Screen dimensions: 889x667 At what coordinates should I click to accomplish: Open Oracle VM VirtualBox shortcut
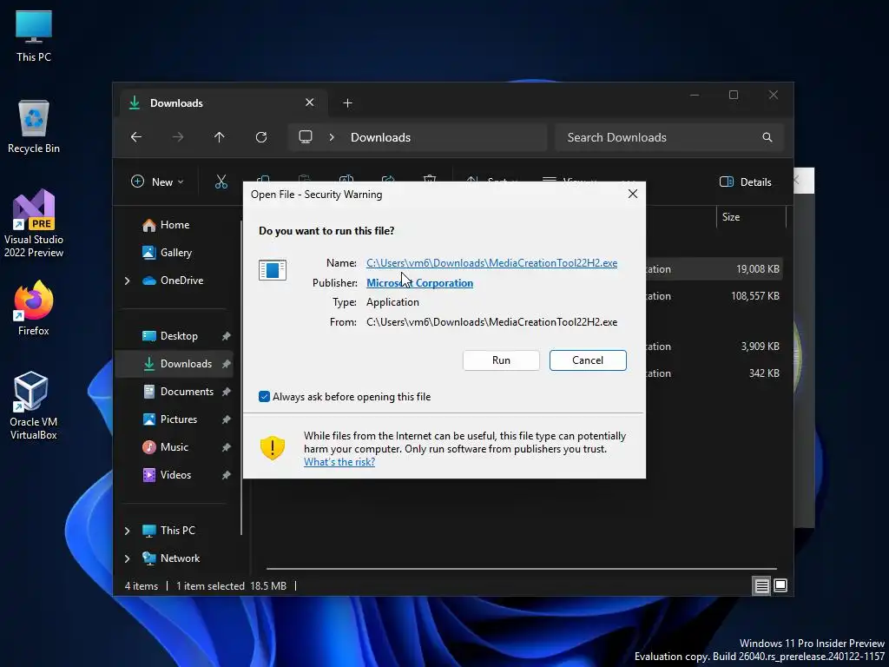[x=34, y=406]
